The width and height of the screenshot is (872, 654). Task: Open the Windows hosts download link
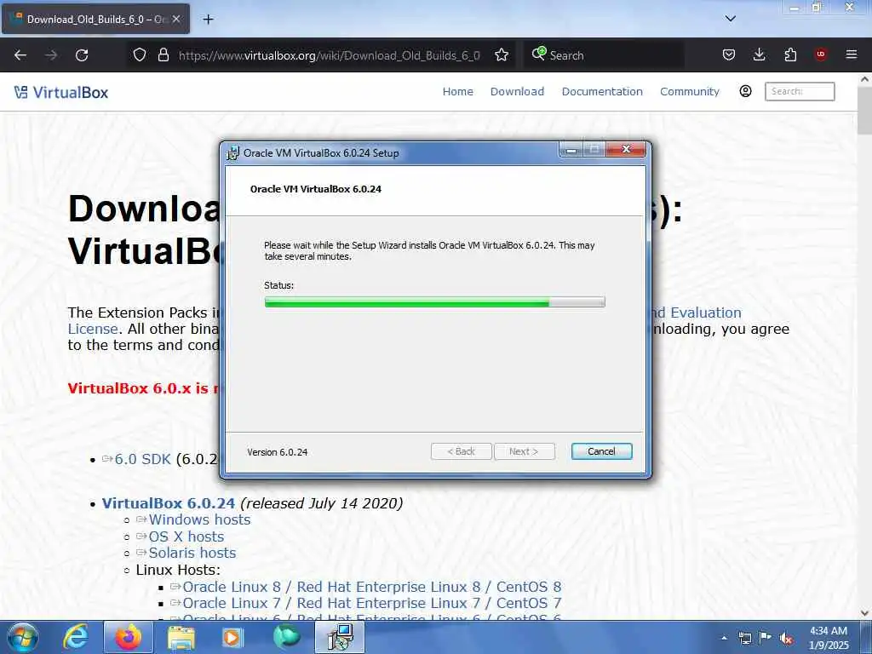coord(199,519)
